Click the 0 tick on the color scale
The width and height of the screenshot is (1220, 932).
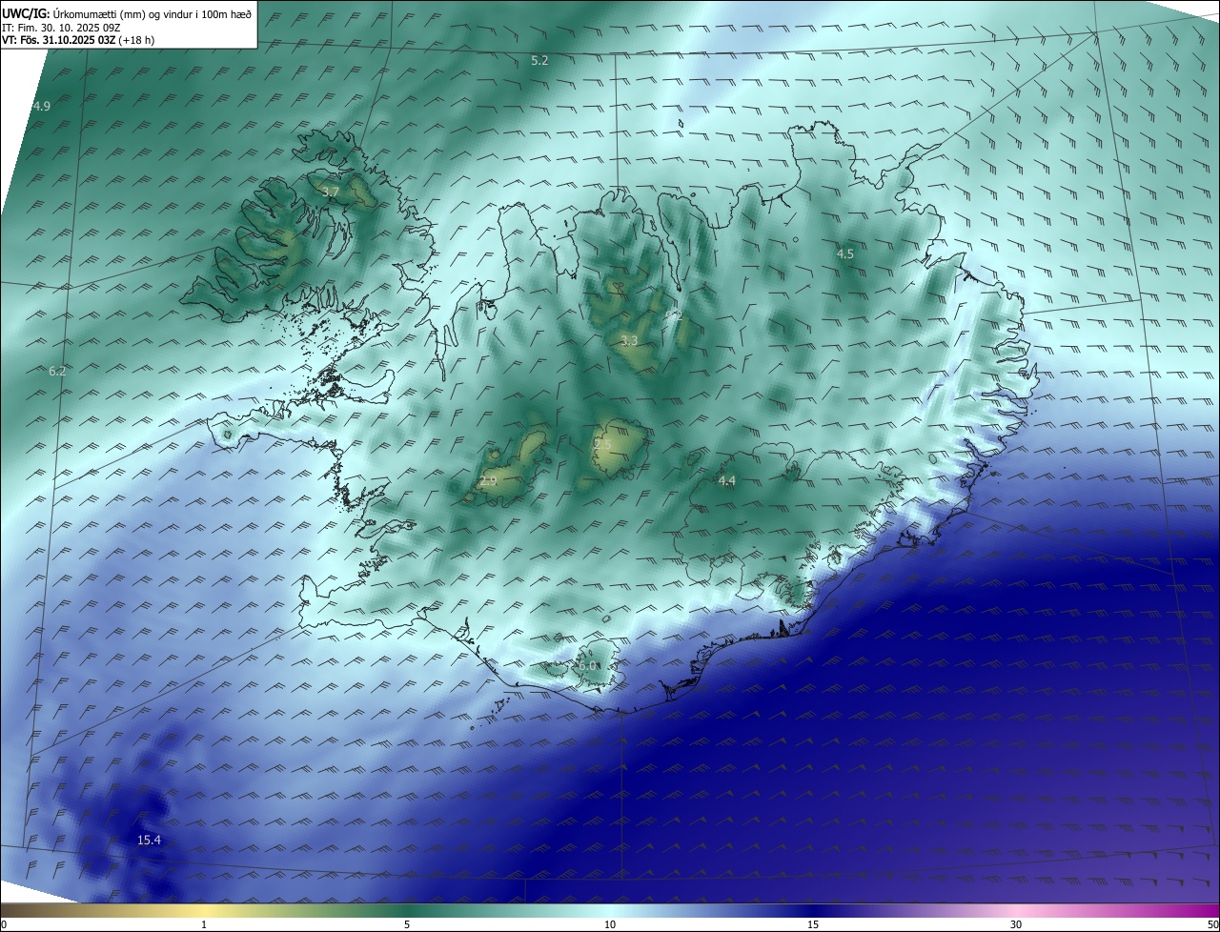4,924
